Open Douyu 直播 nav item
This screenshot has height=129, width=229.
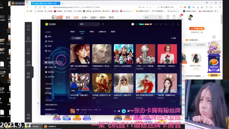[x=76, y=17]
